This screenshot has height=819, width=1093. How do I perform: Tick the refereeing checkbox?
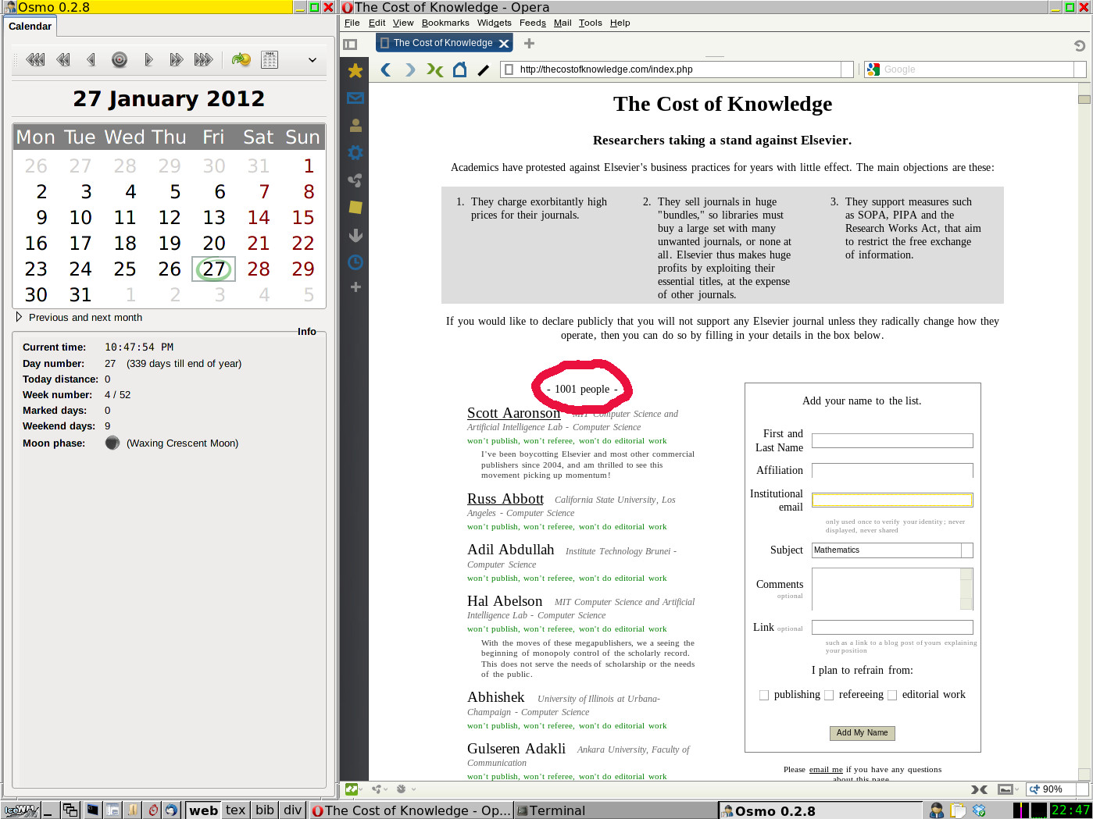tap(829, 695)
